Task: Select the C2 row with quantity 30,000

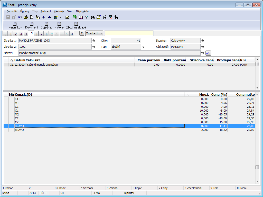Action: (x=103, y=122)
